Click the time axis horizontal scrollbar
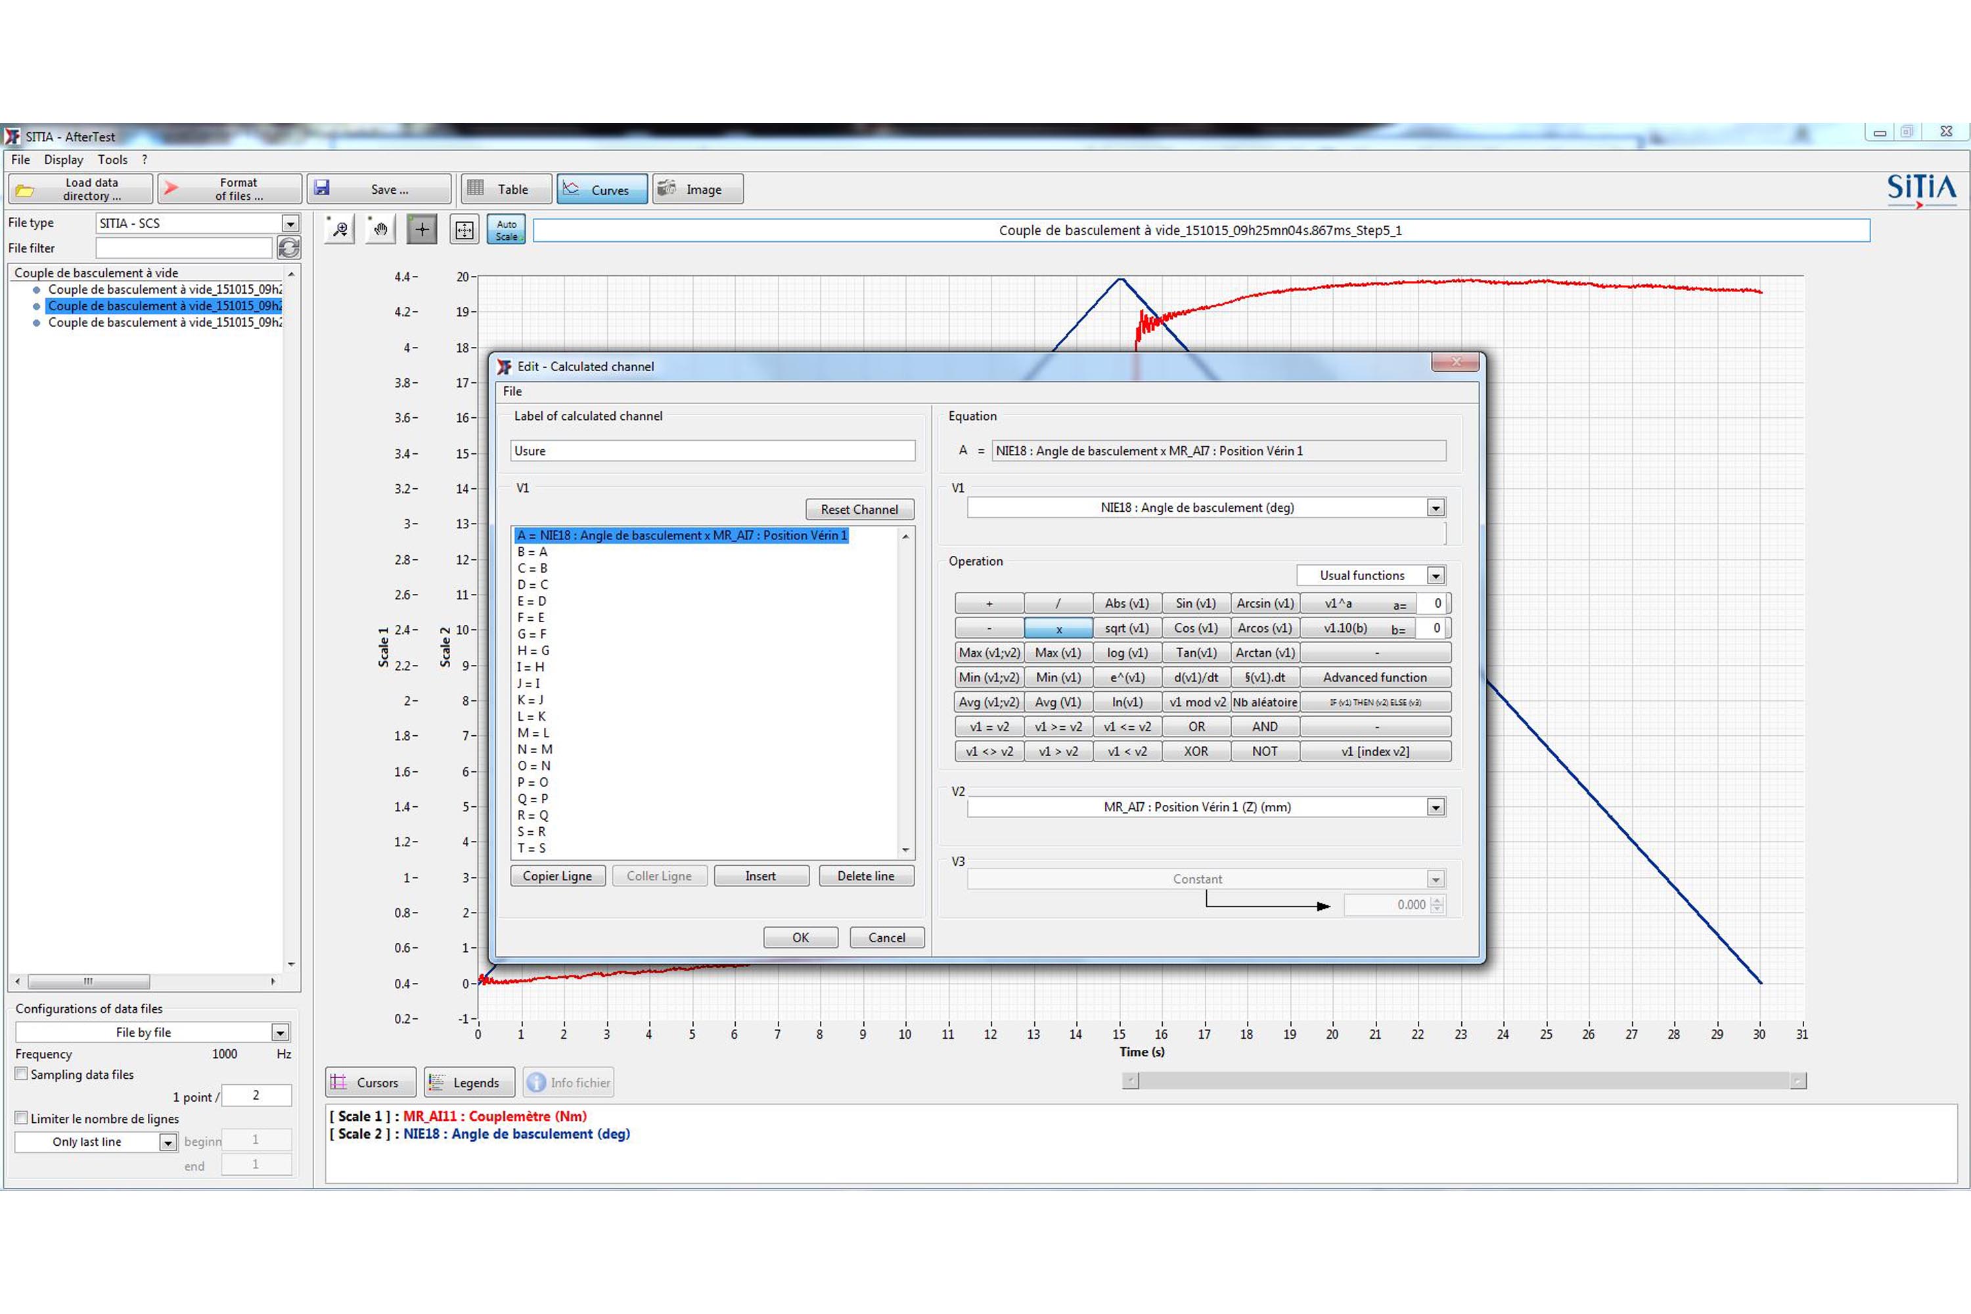This screenshot has height=1314, width=1971. [1463, 1081]
